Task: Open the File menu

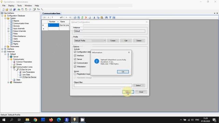Action: click(4, 5)
